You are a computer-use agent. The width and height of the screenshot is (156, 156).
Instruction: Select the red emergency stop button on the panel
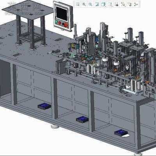(x=66, y=25)
